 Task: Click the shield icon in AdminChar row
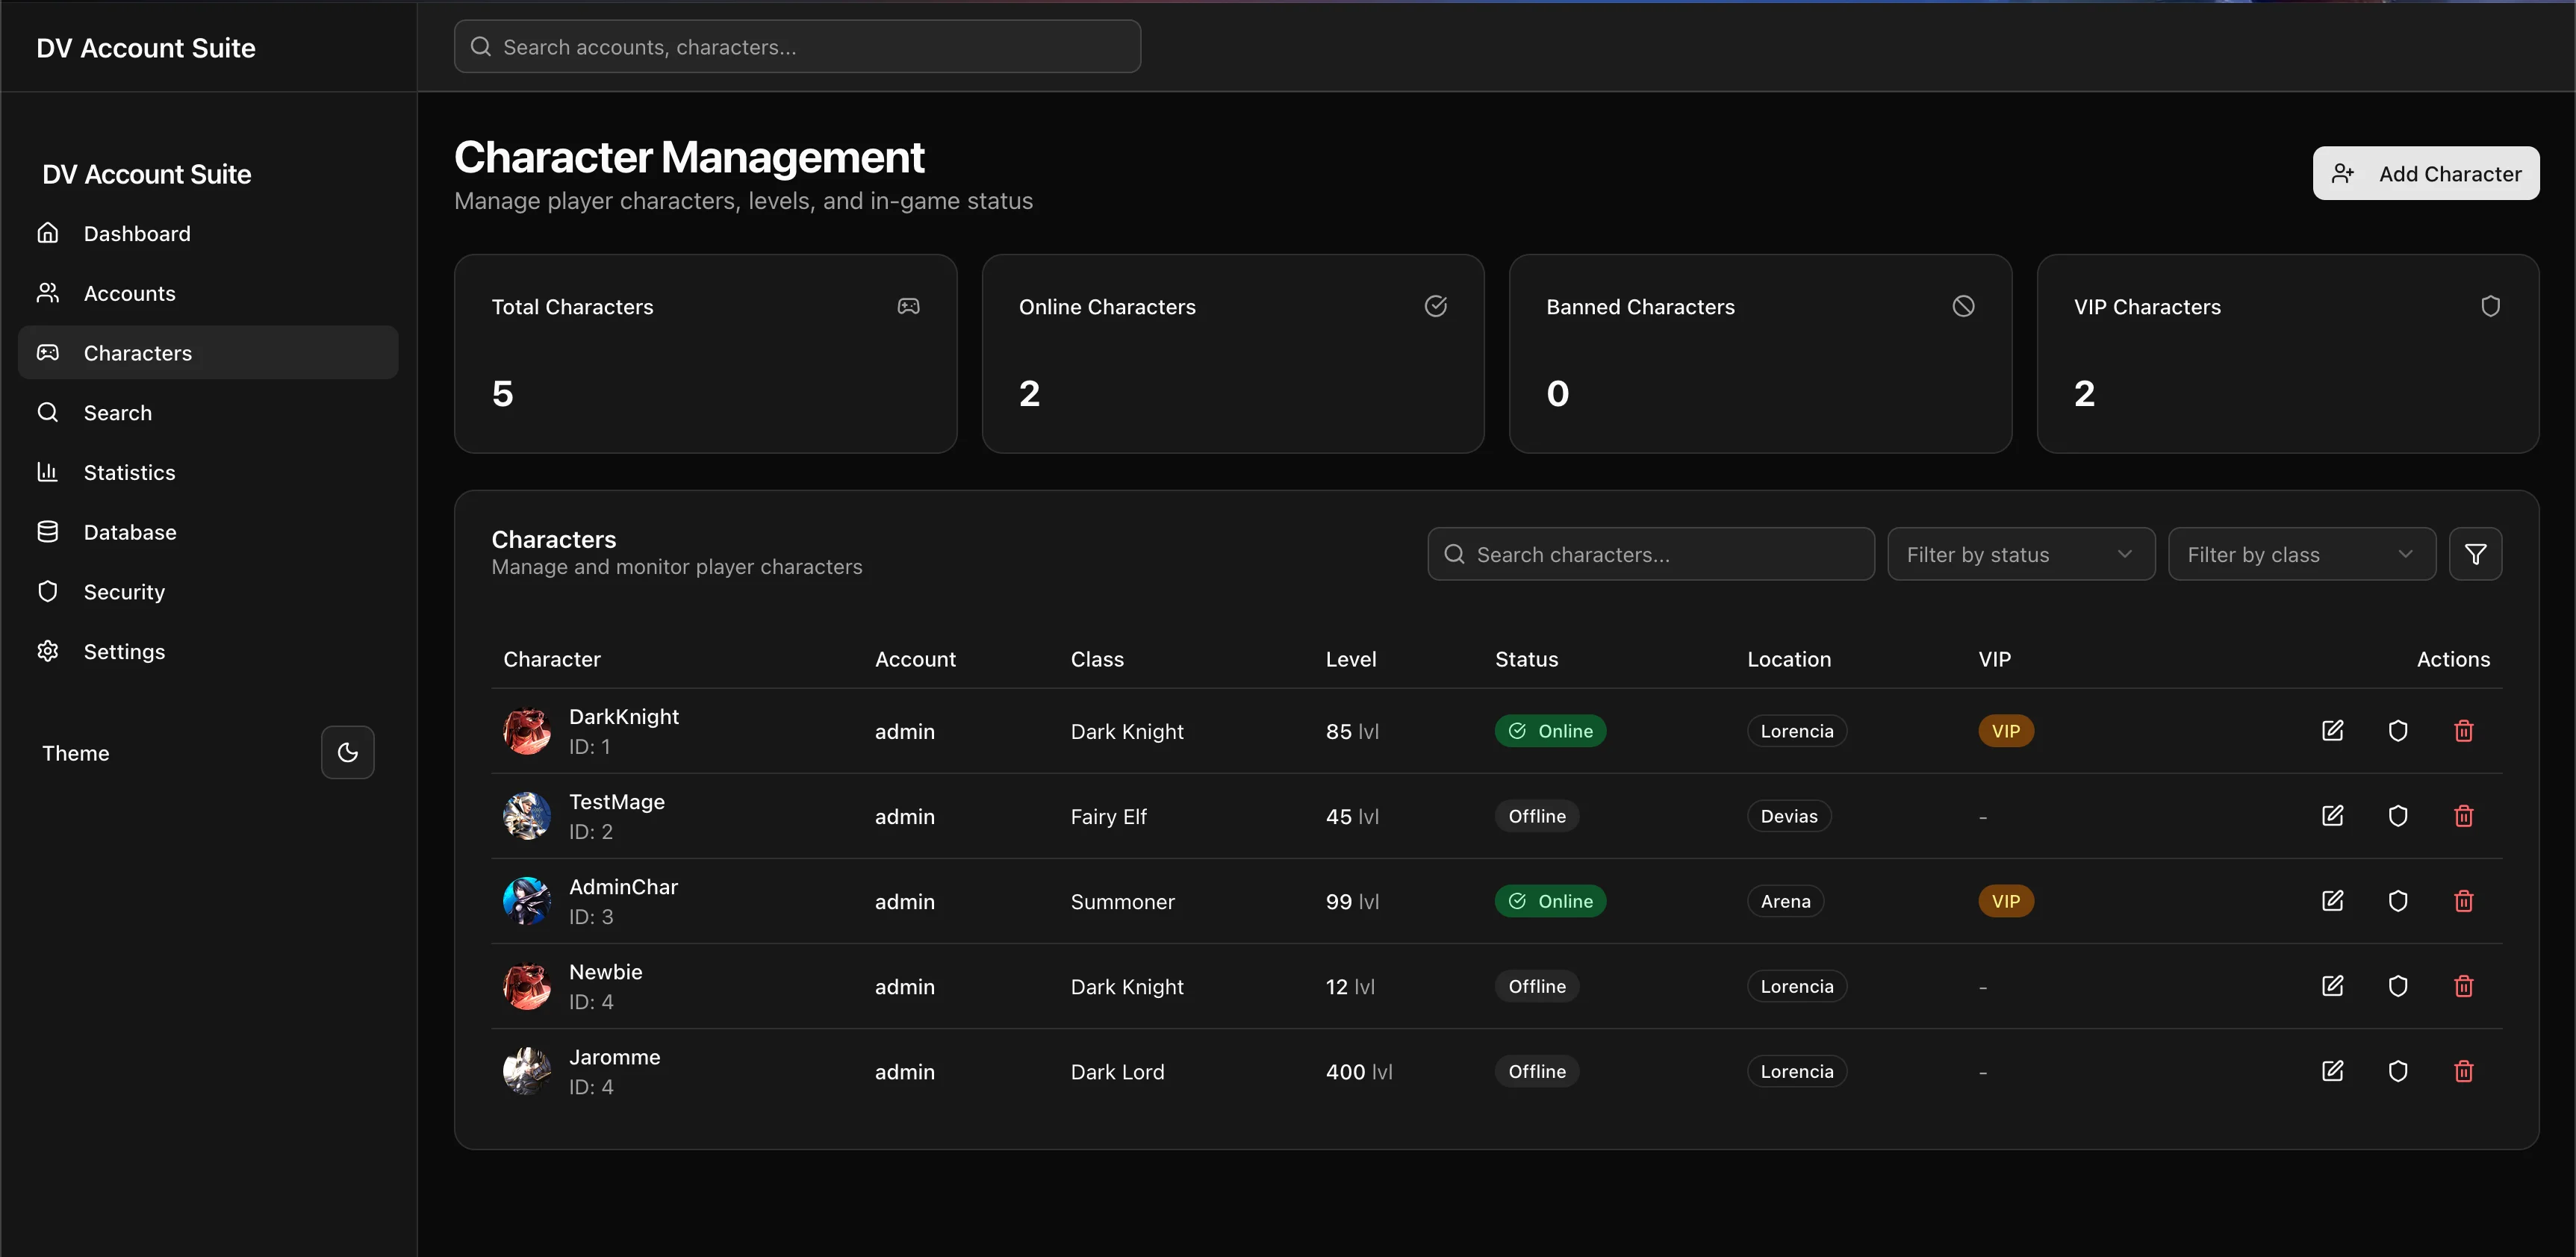pyautogui.click(x=2397, y=901)
